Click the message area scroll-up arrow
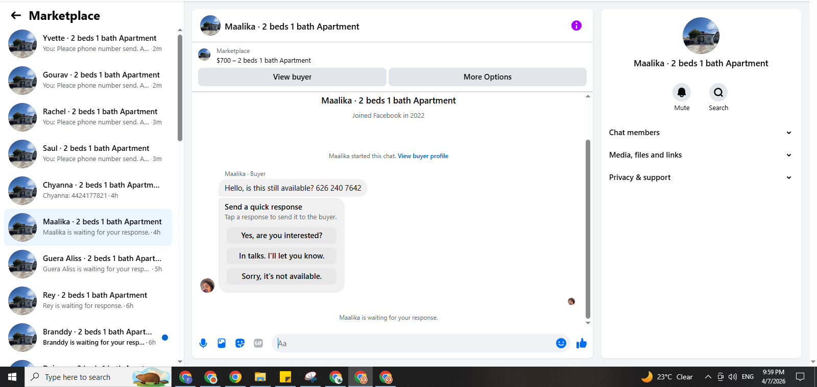This screenshot has width=817, height=387. coord(588,96)
